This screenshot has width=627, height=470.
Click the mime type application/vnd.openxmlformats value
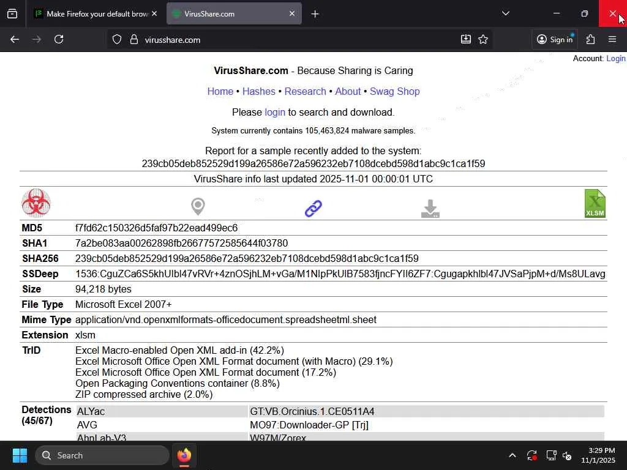click(x=226, y=319)
